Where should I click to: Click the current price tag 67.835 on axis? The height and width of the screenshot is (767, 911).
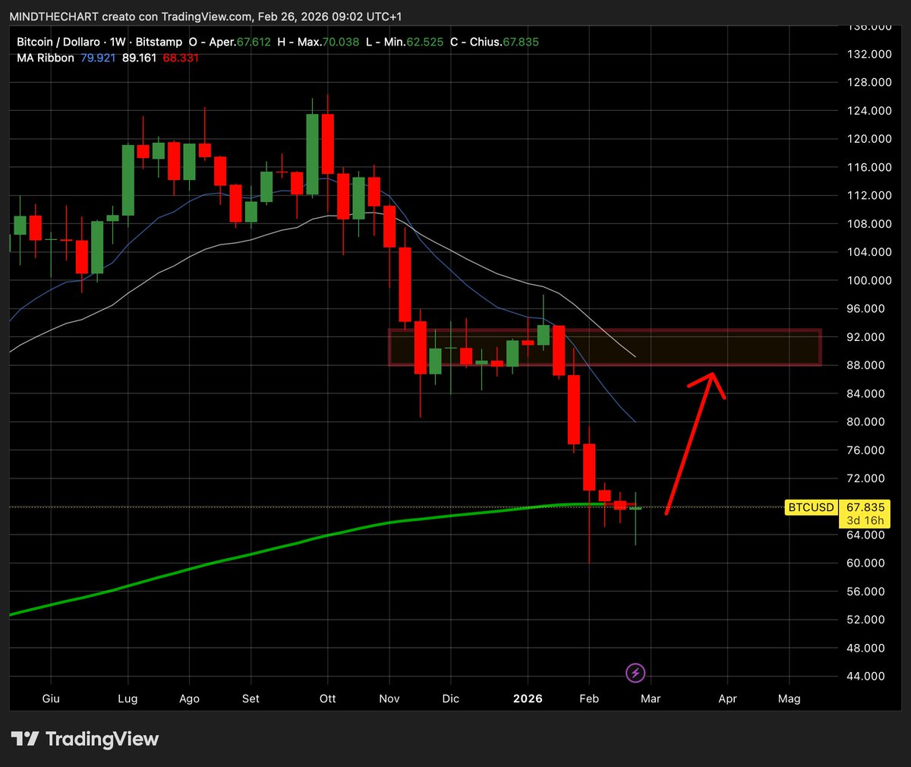865,507
